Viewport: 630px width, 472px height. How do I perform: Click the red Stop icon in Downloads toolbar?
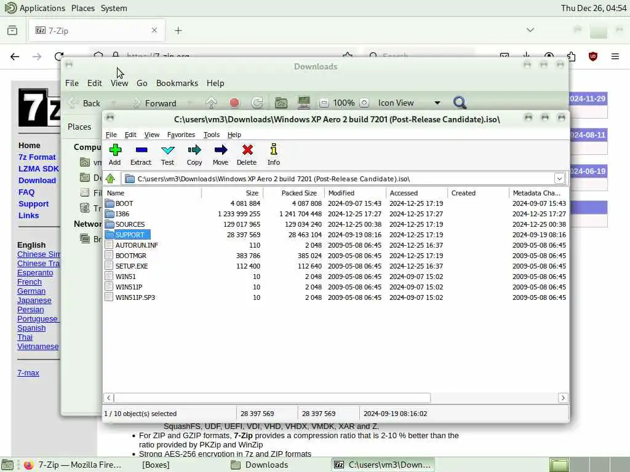click(234, 103)
